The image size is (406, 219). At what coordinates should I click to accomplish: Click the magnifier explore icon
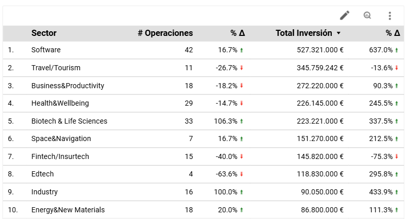click(x=367, y=15)
